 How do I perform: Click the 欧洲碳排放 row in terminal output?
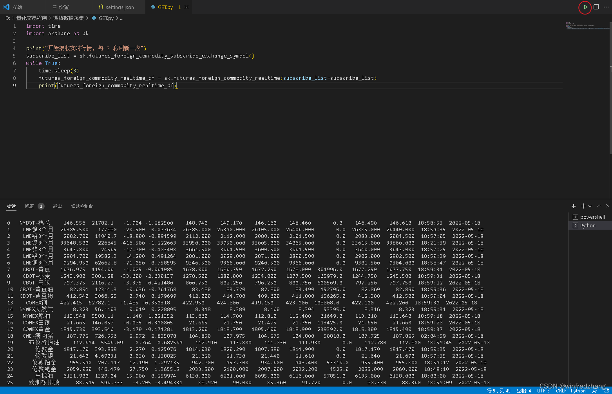pos(248,382)
